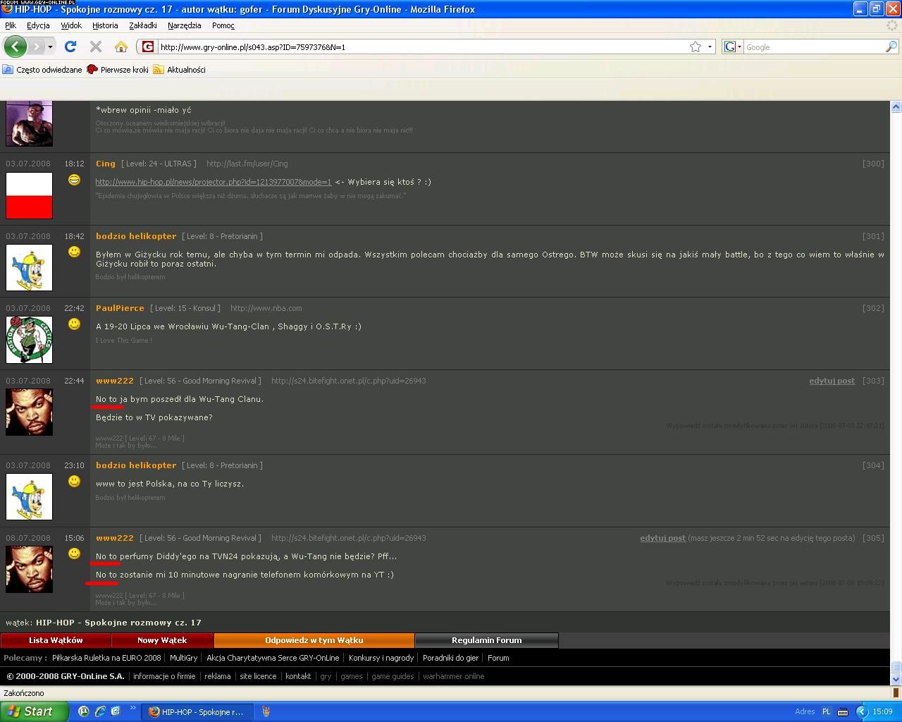The height and width of the screenshot is (722, 902).
Task: Go to the Home page icon
Action: (x=121, y=47)
